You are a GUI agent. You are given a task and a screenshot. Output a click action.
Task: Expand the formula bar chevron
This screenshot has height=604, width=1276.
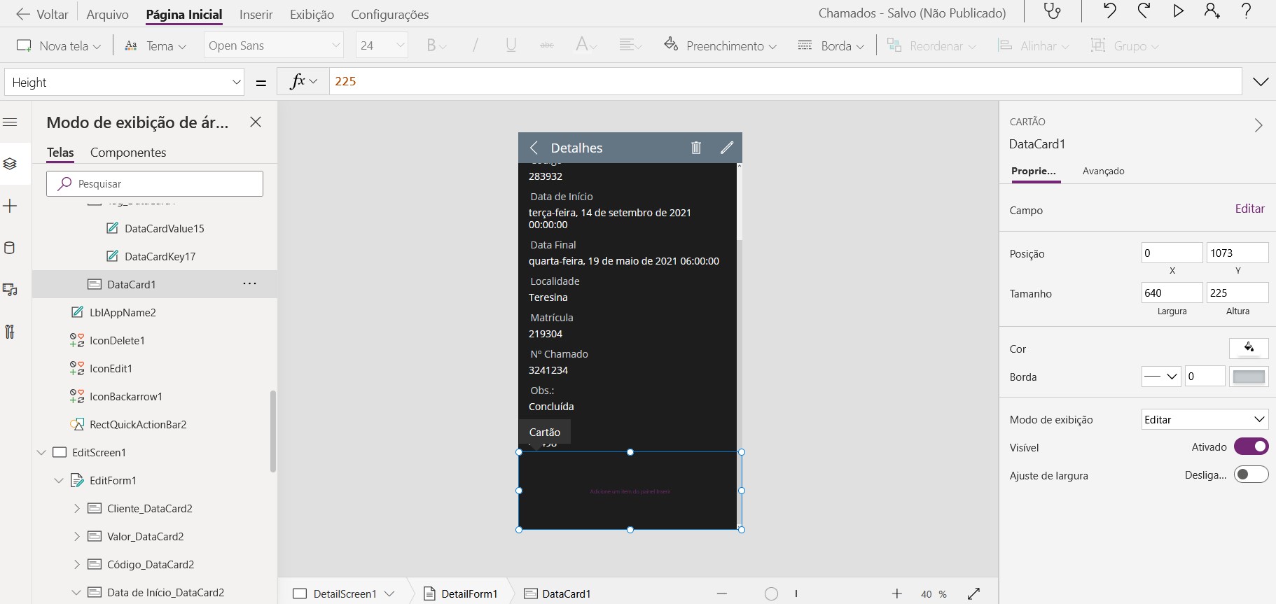point(1261,82)
